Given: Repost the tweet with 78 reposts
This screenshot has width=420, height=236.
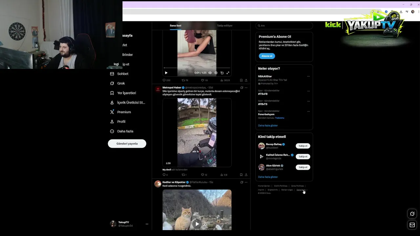Looking at the screenshot, I should 185,80.
